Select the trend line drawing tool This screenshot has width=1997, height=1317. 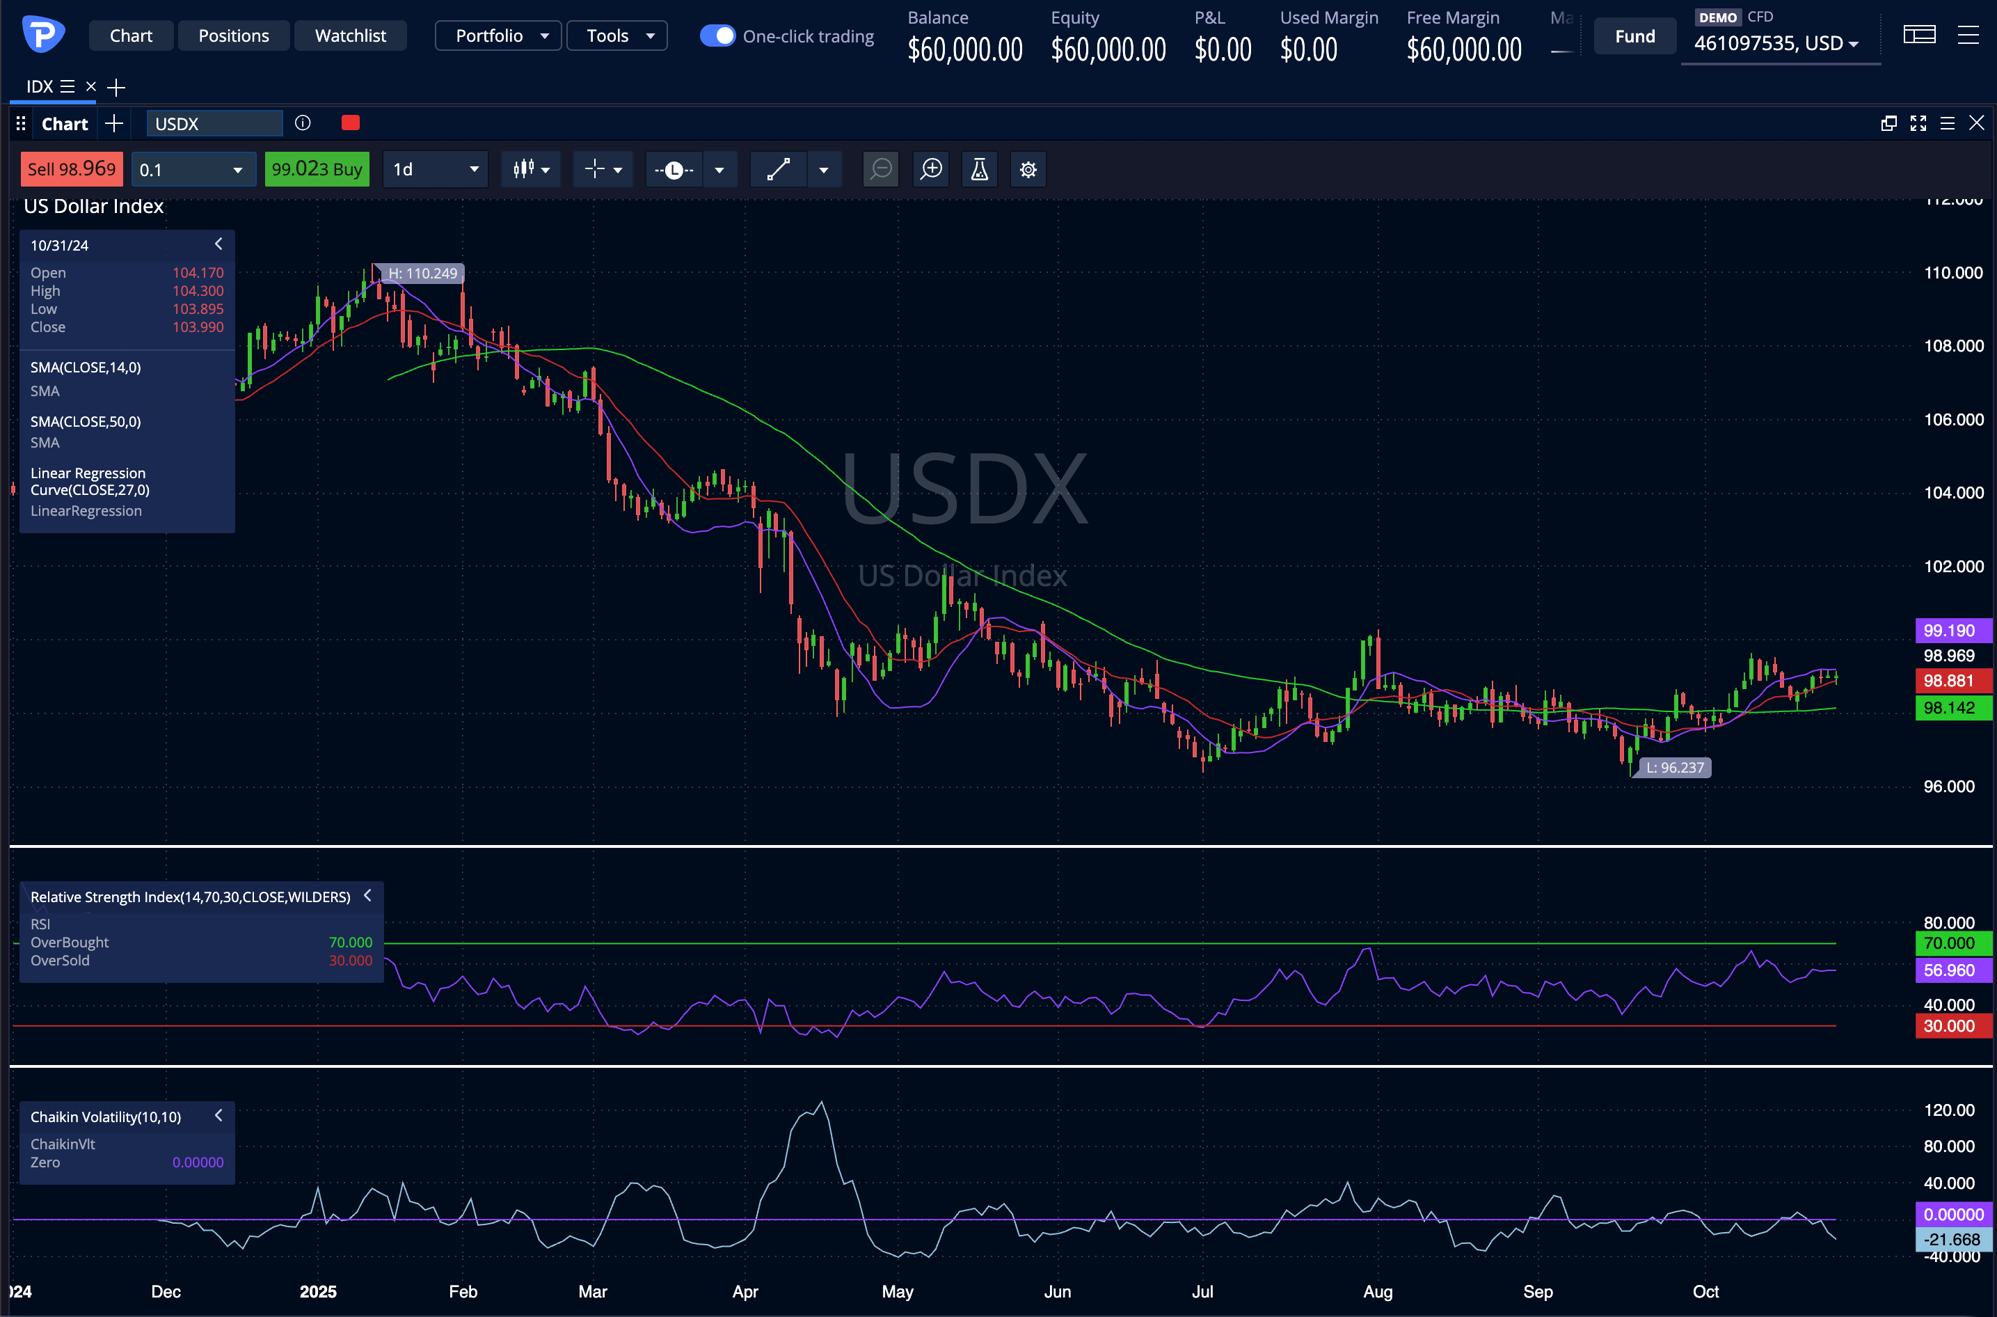click(x=778, y=170)
